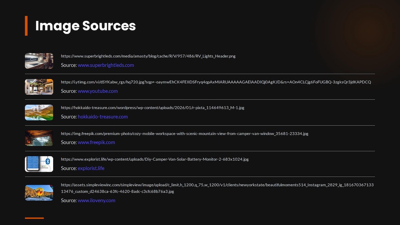The height and width of the screenshot is (225, 400).
Task: Select the Hokkaido mountain lake thumbnail
Action: (x=39, y=112)
